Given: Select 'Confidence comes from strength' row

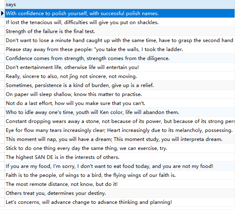Looking at the screenshot, I should pos(120,58).
